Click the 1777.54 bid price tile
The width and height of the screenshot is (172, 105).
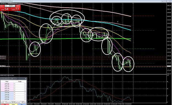pos(5,9)
